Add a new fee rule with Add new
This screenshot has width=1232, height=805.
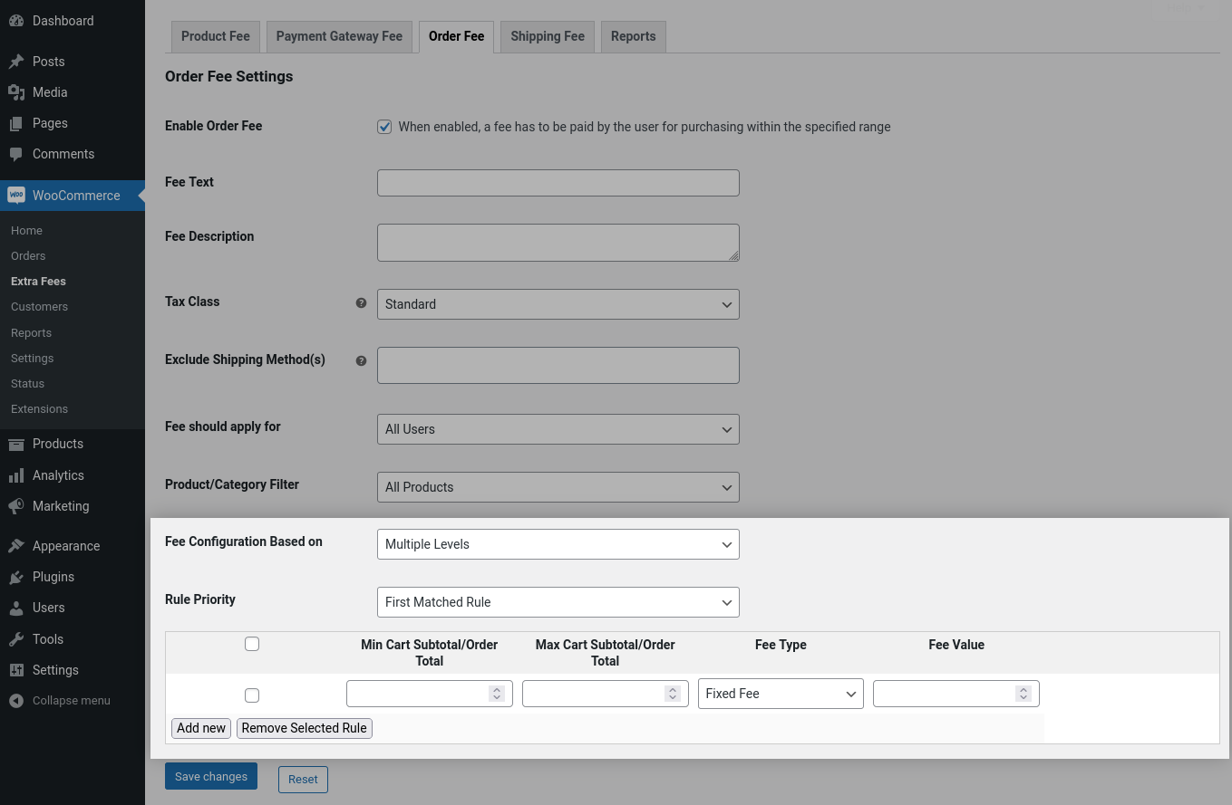coord(200,728)
